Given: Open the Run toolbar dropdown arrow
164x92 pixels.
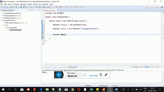Looking at the screenshot, I should pos(42,7).
